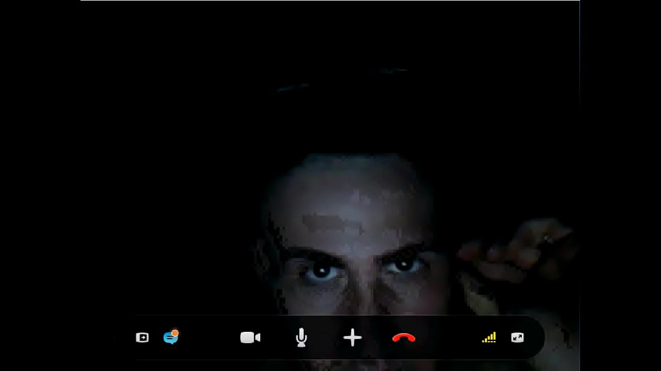Enter full screen view
The image size is (661, 371).
tap(517, 338)
